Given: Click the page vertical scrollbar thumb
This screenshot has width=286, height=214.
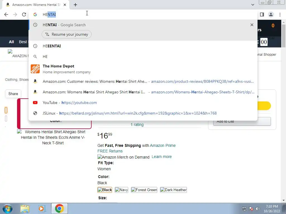Looking at the screenshot, I should point(283,36).
